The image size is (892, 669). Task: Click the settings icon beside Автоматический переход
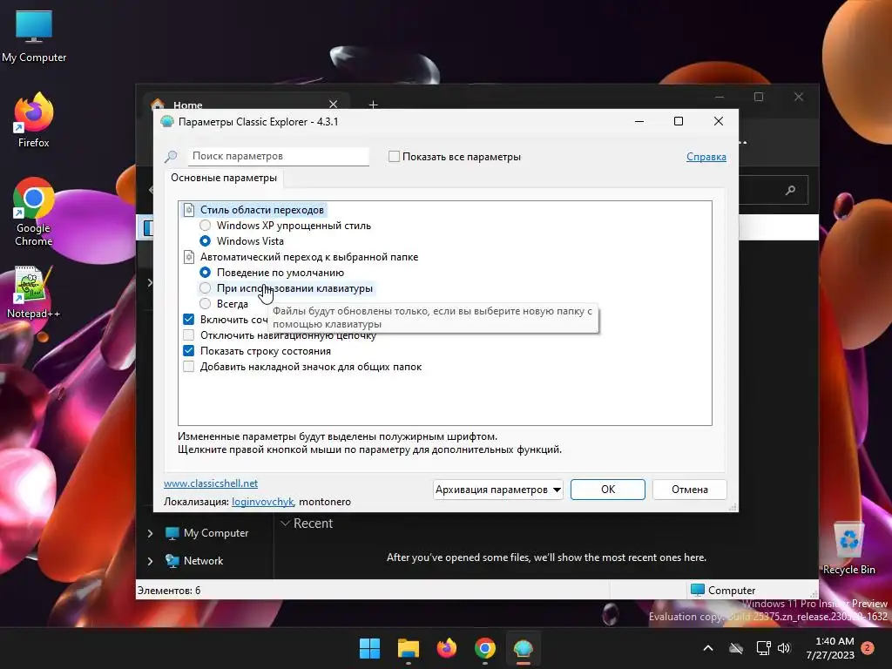coord(189,257)
